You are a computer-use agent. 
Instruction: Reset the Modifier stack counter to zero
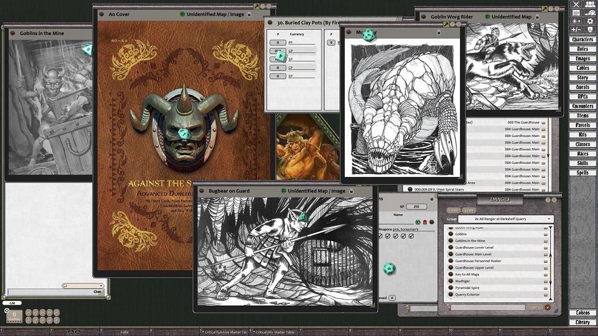click(x=7, y=311)
